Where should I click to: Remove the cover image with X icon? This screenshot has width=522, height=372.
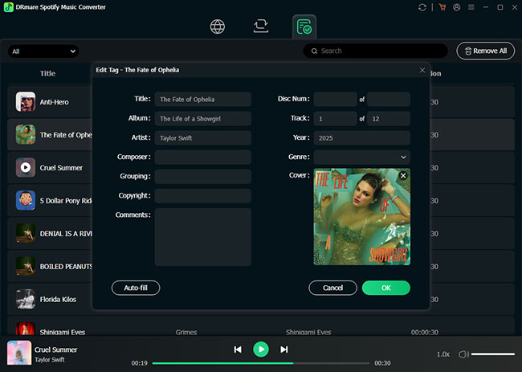403,175
